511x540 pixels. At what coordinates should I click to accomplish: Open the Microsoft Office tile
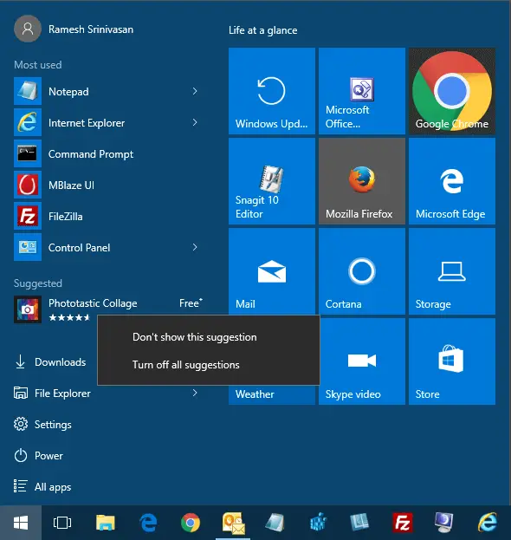tap(362, 91)
